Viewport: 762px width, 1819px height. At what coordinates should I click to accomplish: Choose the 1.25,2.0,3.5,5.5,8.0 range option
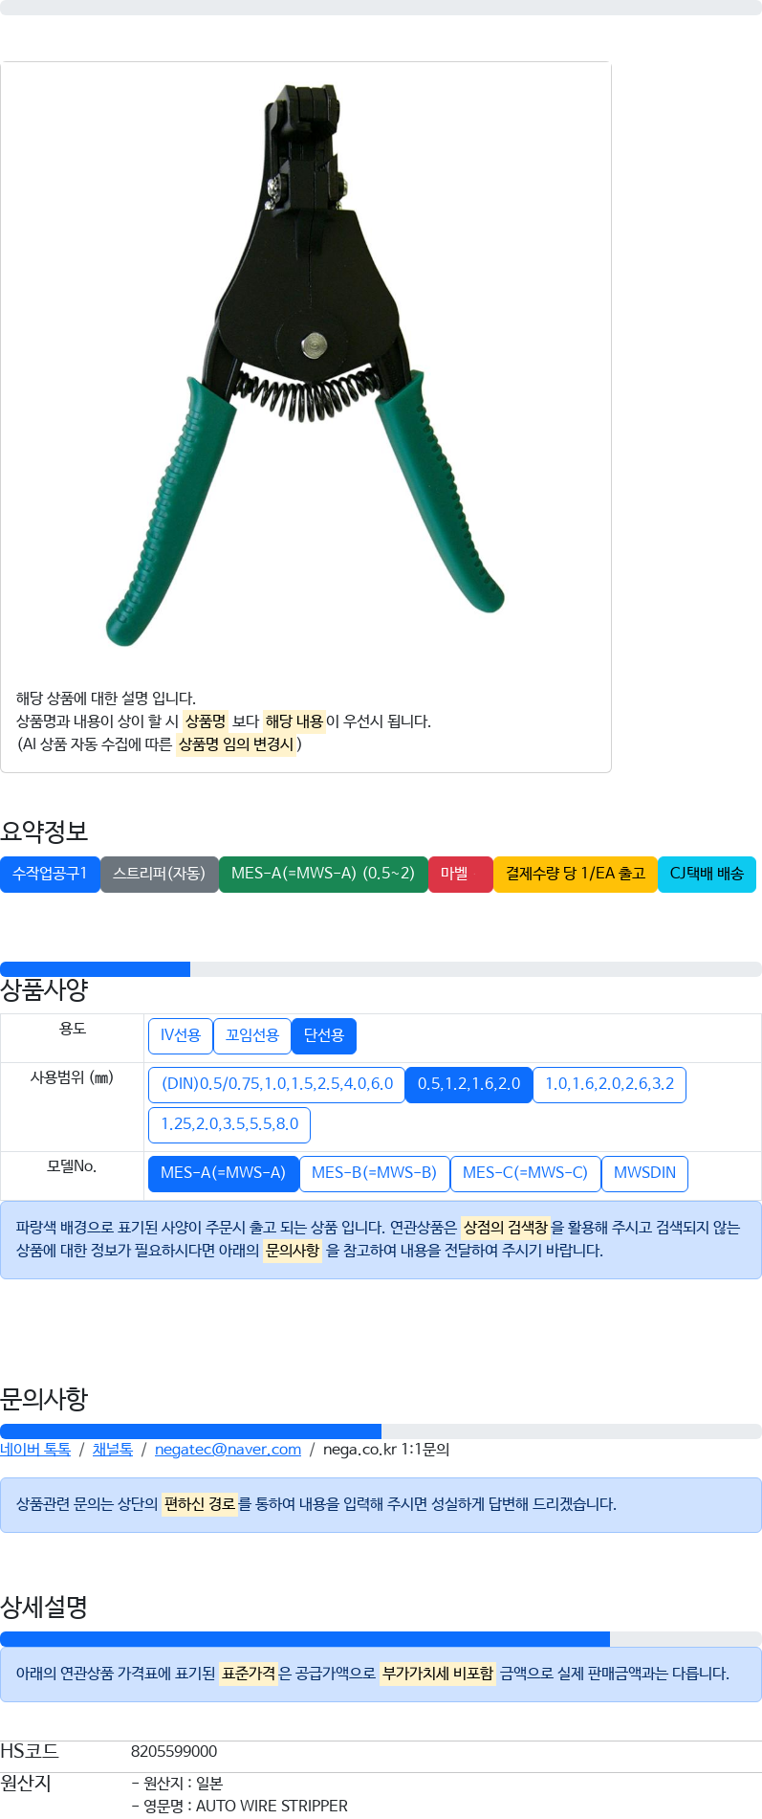click(x=229, y=1124)
